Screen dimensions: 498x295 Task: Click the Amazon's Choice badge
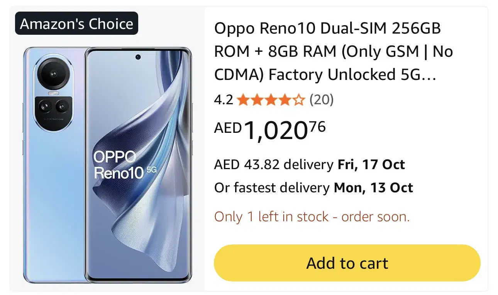click(76, 24)
